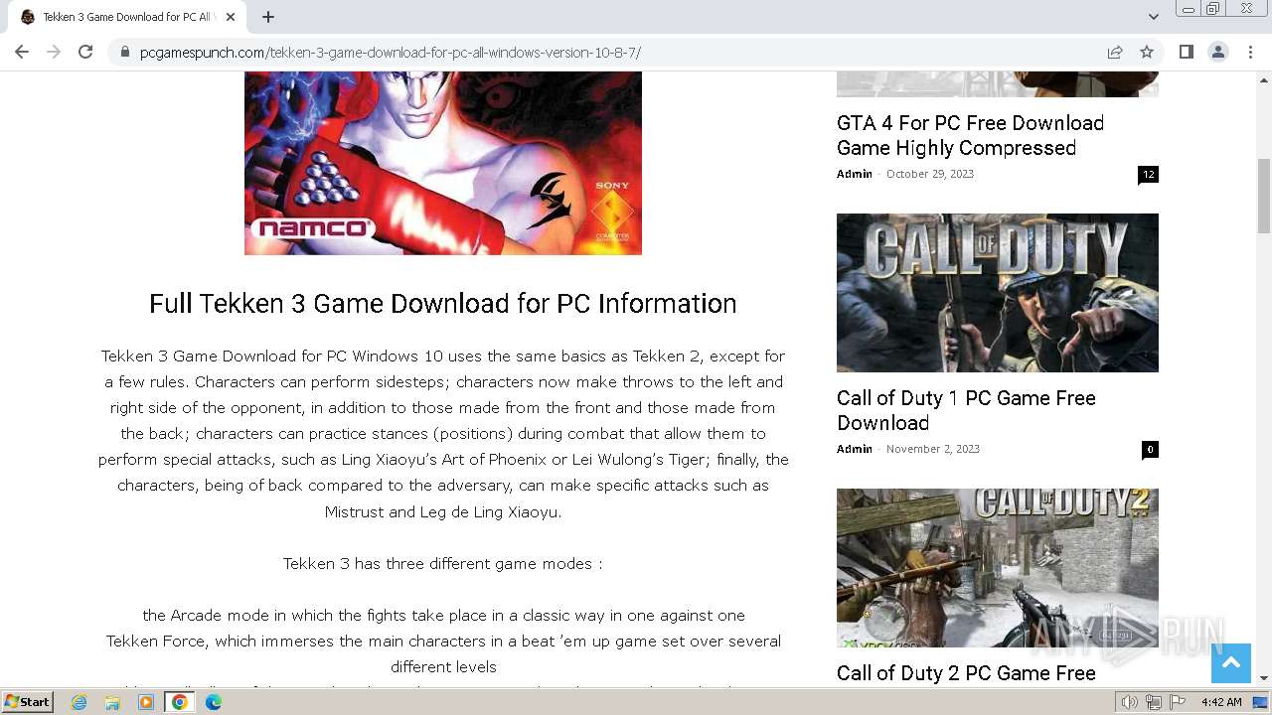The image size is (1272, 715).
Task: Open Admin author link under Call of Duty 1
Action: (x=854, y=449)
